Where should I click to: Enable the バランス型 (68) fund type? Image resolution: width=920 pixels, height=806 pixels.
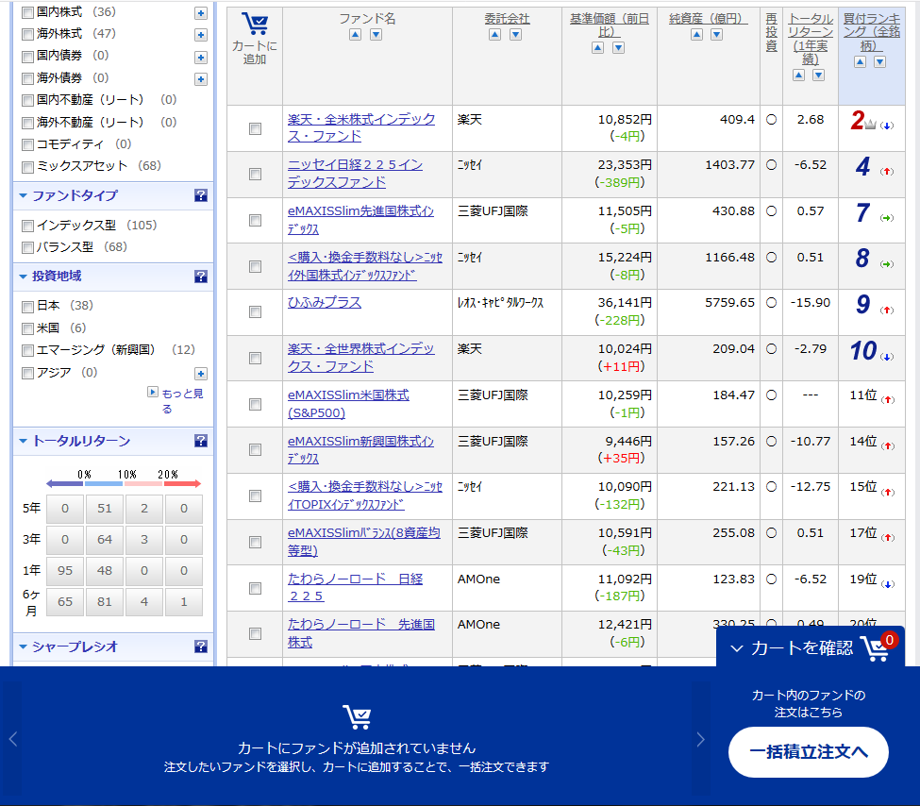point(27,247)
